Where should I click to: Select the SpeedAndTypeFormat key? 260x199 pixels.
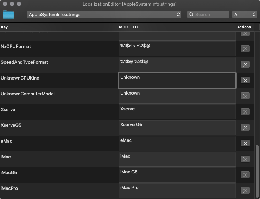pos(24,62)
